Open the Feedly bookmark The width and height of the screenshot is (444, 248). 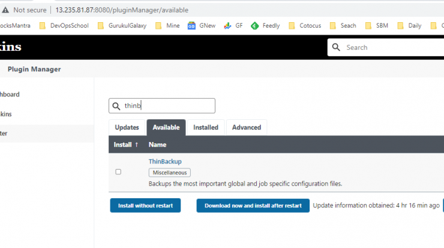pyautogui.click(x=265, y=26)
